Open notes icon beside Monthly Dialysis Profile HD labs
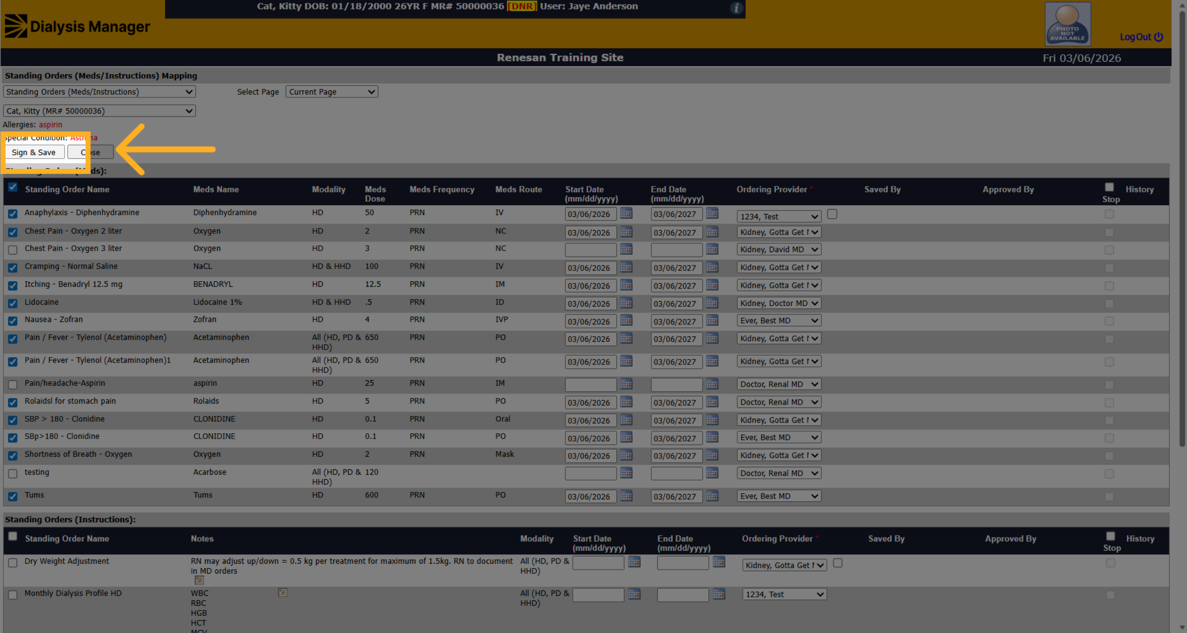The width and height of the screenshot is (1187, 633). 282,592
